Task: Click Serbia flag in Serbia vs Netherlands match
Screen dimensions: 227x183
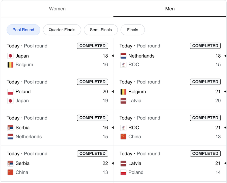Action: click(10, 128)
